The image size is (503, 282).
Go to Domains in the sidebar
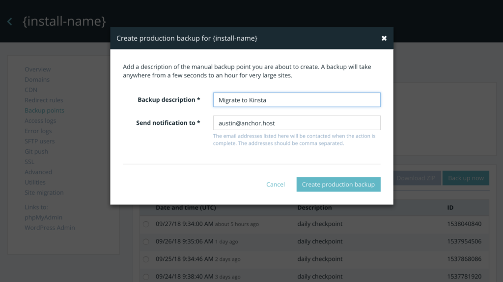[37, 80]
